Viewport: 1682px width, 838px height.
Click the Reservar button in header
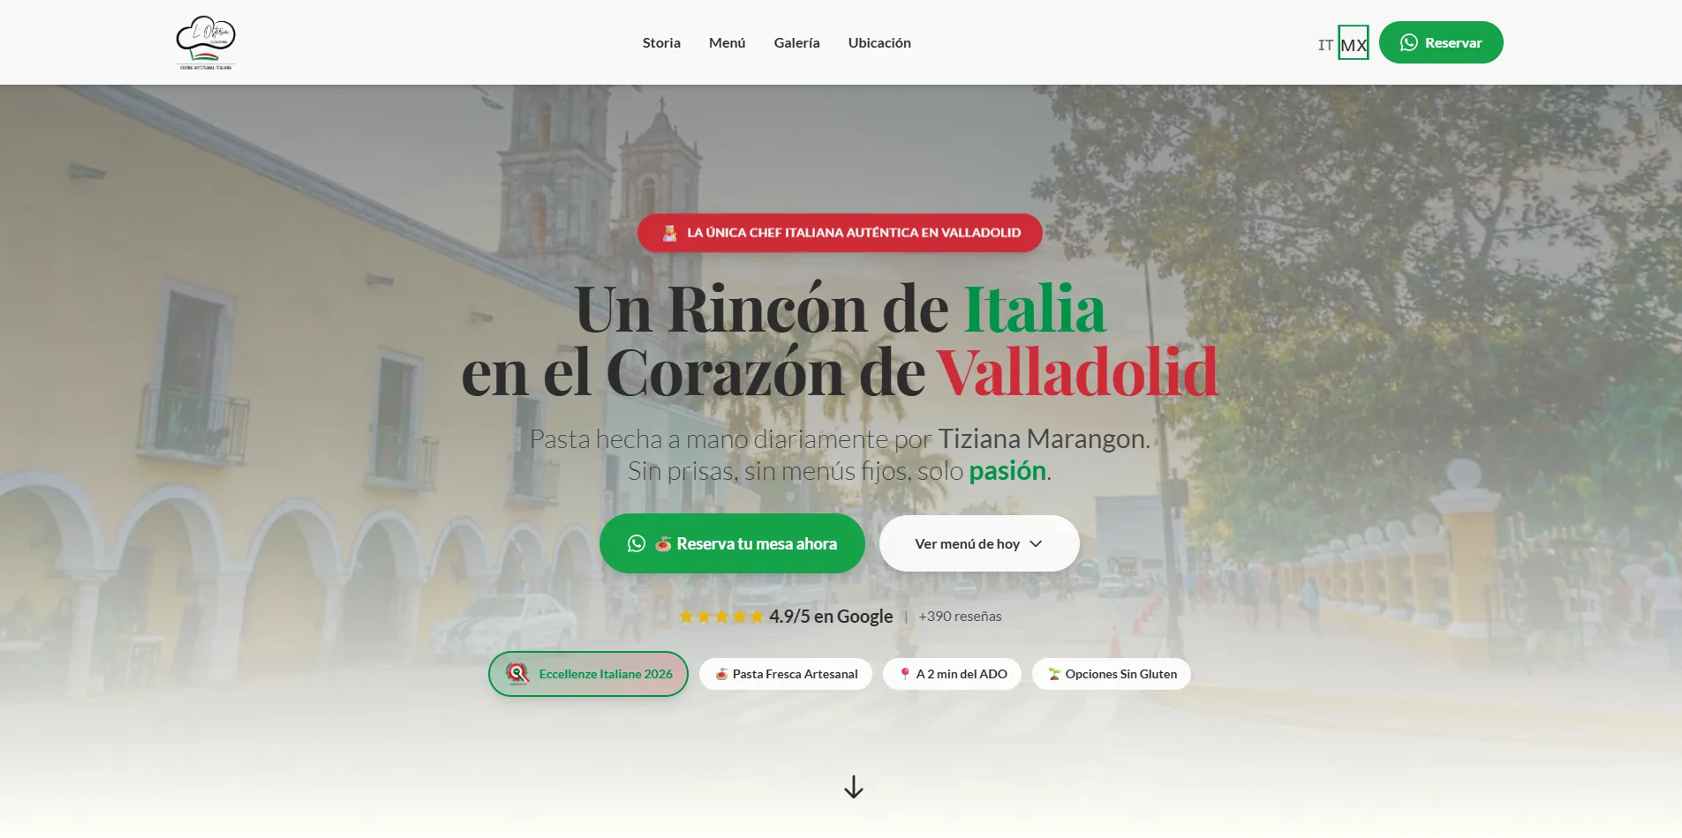click(x=1441, y=42)
